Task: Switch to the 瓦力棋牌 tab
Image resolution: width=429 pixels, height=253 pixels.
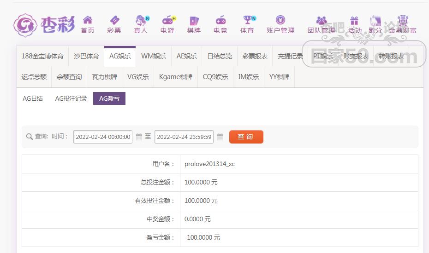Action: (105, 77)
